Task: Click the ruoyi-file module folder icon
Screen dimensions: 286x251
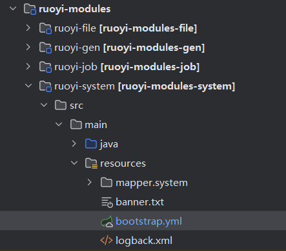Action: pos(45,28)
